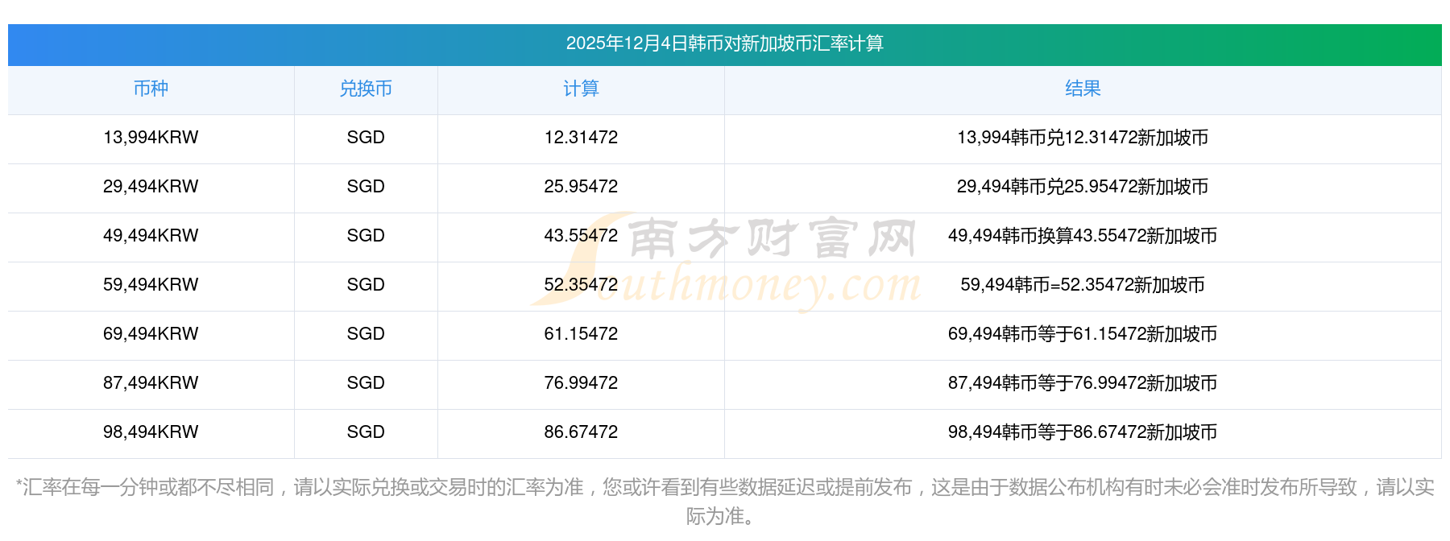Select the 计算 column header
1450x541 pixels.
point(581,89)
